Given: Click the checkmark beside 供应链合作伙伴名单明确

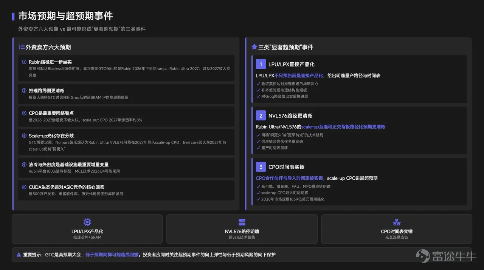Looking at the screenshot, I should coord(258,142).
